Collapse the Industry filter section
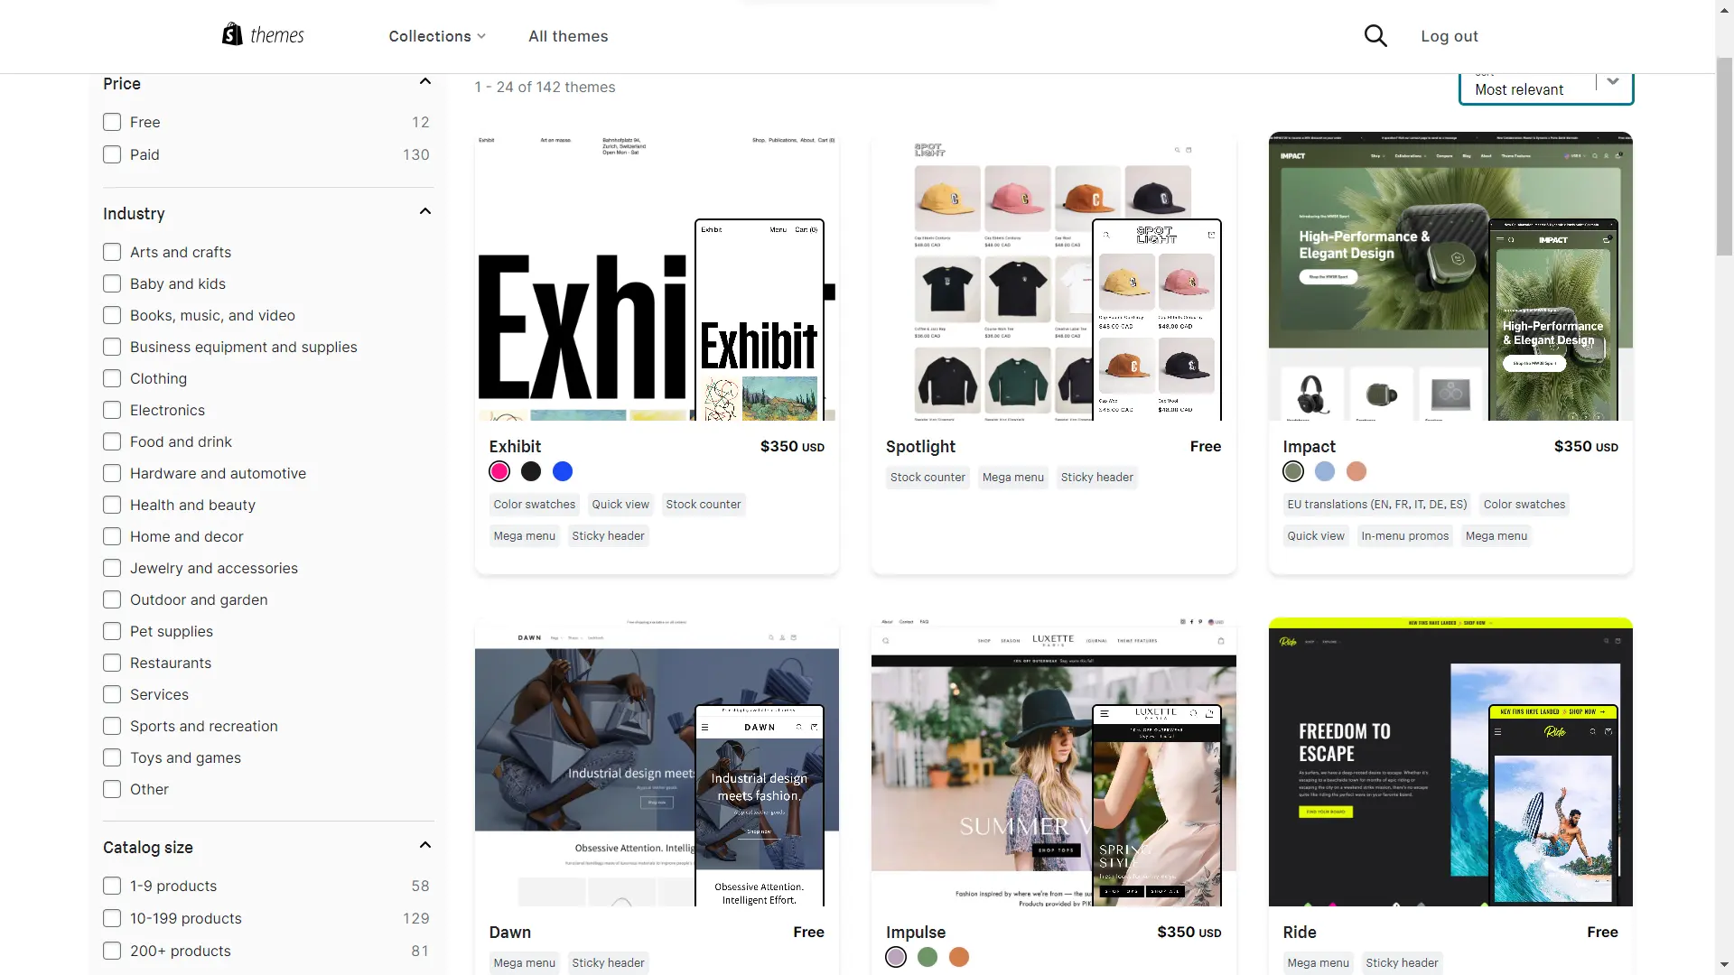The height and width of the screenshot is (975, 1734). click(425, 212)
